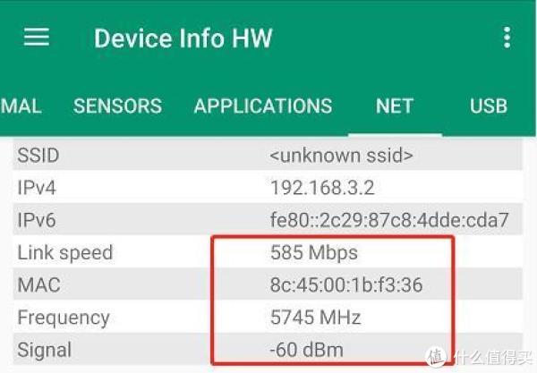Switch to the USB tab
The image size is (537, 373).
click(x=489, y=106)
